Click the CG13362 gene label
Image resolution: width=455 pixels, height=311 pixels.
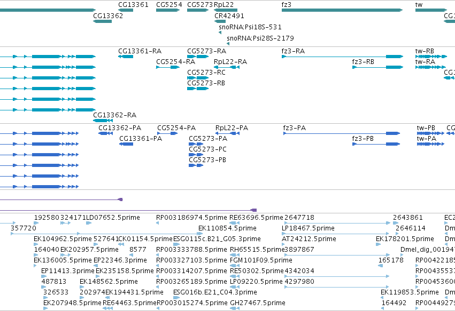coord(108,15)
